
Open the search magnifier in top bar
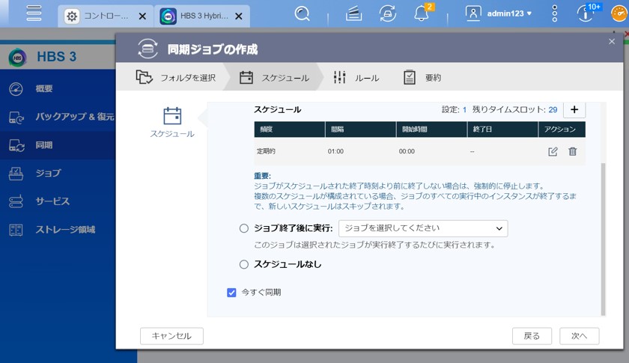click(303, 14)
